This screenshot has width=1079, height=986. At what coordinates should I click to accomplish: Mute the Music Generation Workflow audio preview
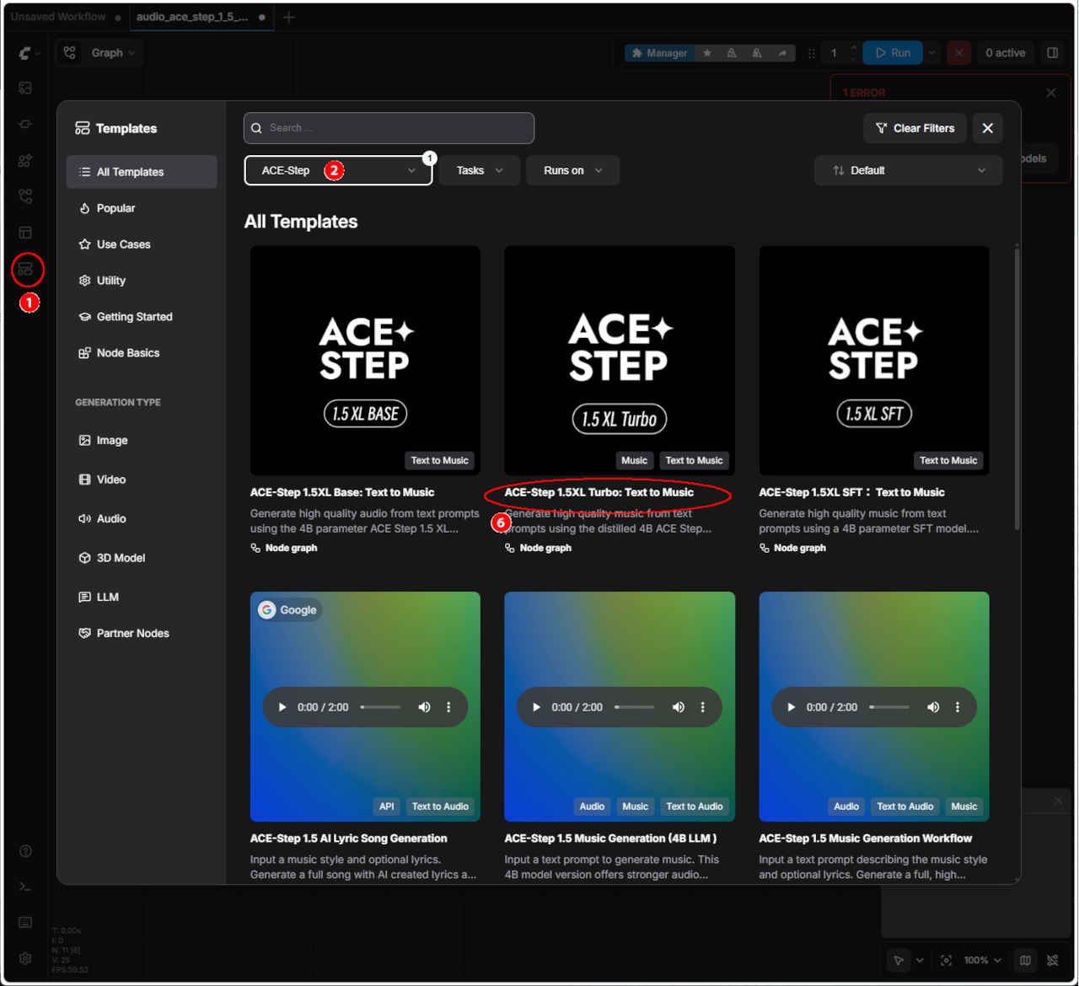tap(933, 707)
